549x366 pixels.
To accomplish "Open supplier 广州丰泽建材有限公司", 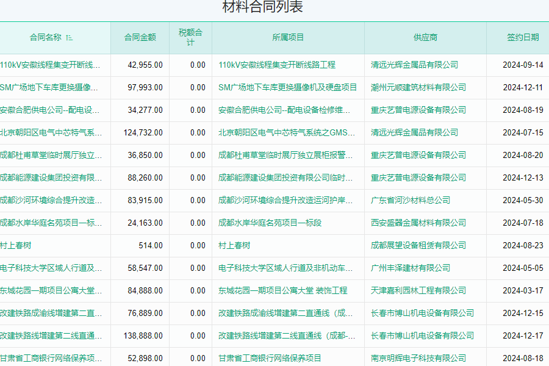I will coord(411,268).
